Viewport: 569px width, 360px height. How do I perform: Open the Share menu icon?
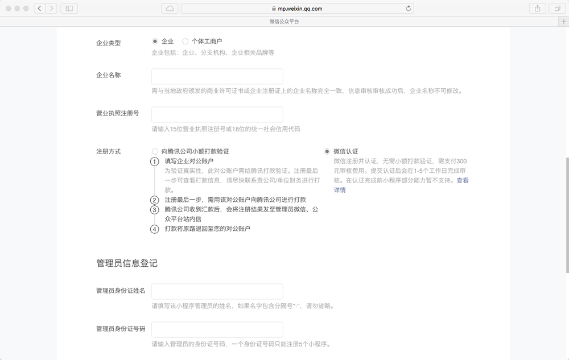[537, 9]
